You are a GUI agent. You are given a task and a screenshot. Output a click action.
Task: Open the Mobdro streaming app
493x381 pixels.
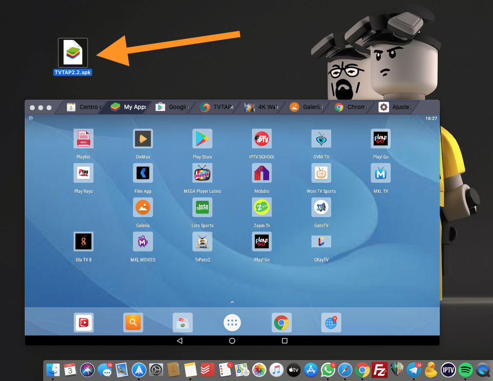click(x=262, y=173)
